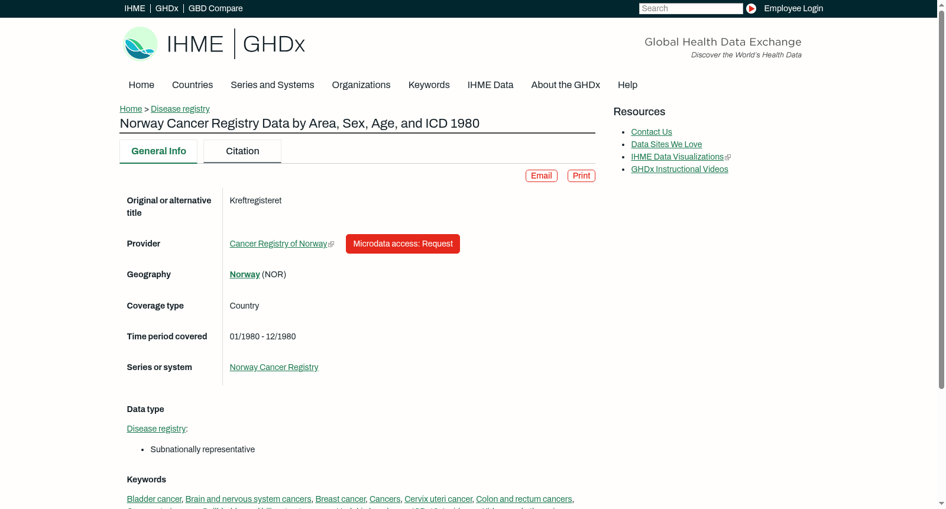
Task: Click the Microdata access: Request button
Action: click(403, 244)
